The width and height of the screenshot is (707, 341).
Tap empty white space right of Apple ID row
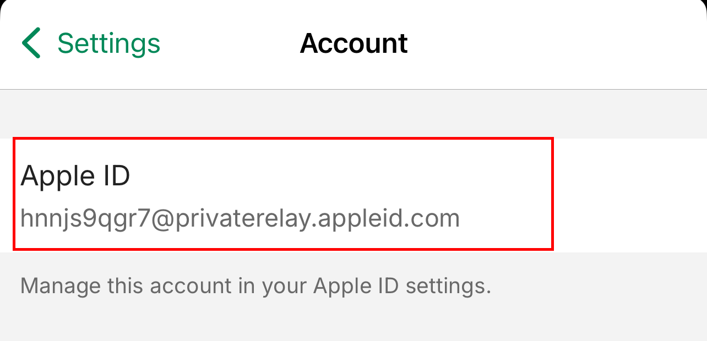(628, 195)
